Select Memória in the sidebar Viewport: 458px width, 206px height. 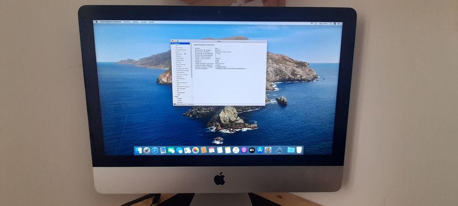(x=179, y=77)
